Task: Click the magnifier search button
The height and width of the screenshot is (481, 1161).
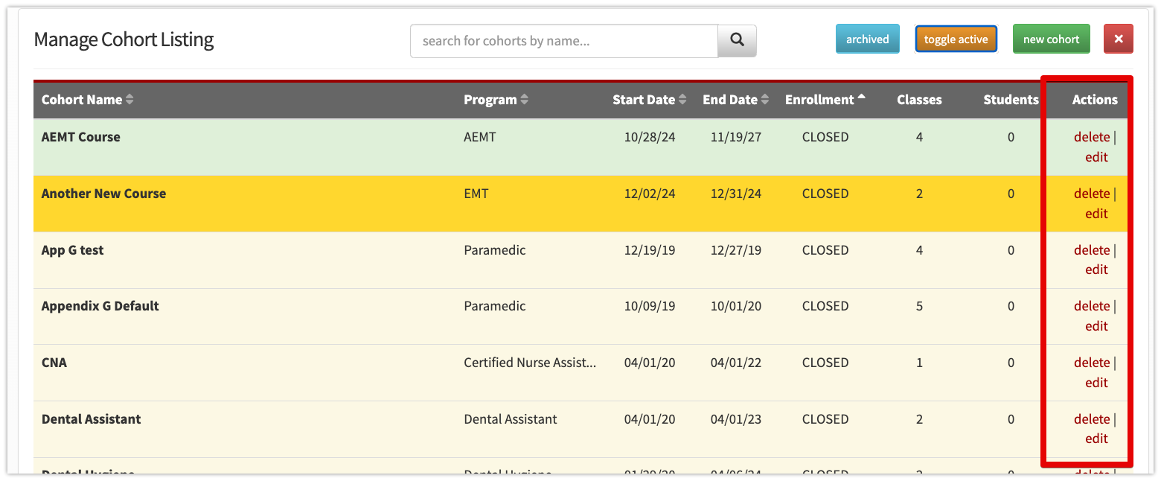Action: [737, 41]
